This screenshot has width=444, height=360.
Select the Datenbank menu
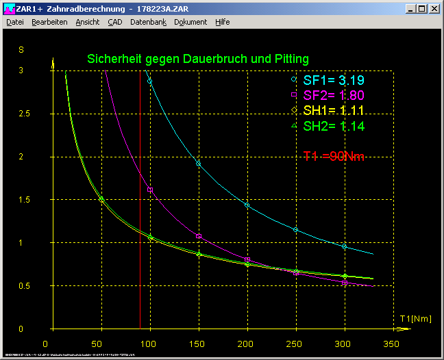pyautogui.click(x=148, y=22)
